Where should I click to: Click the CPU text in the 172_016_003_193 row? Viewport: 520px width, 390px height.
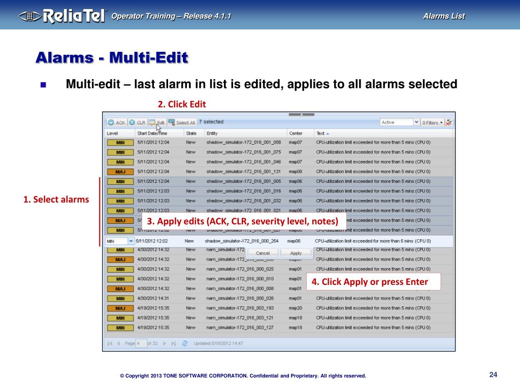point(373,308)
